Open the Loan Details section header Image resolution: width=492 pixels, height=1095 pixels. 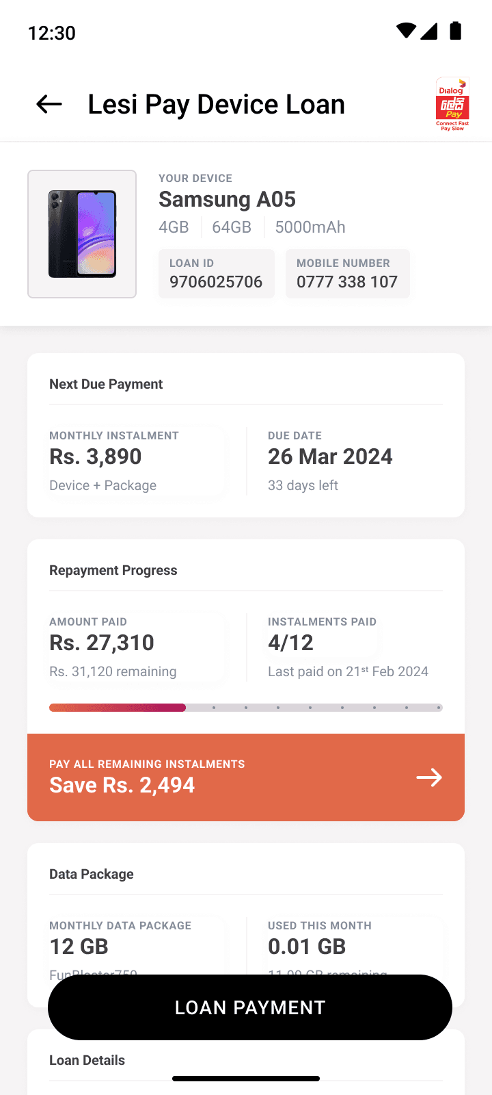pos(87,1060)
